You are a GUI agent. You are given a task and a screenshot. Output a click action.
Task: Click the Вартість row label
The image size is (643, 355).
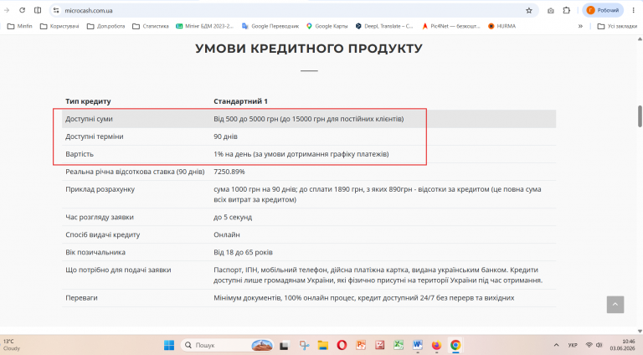[80, 154]
